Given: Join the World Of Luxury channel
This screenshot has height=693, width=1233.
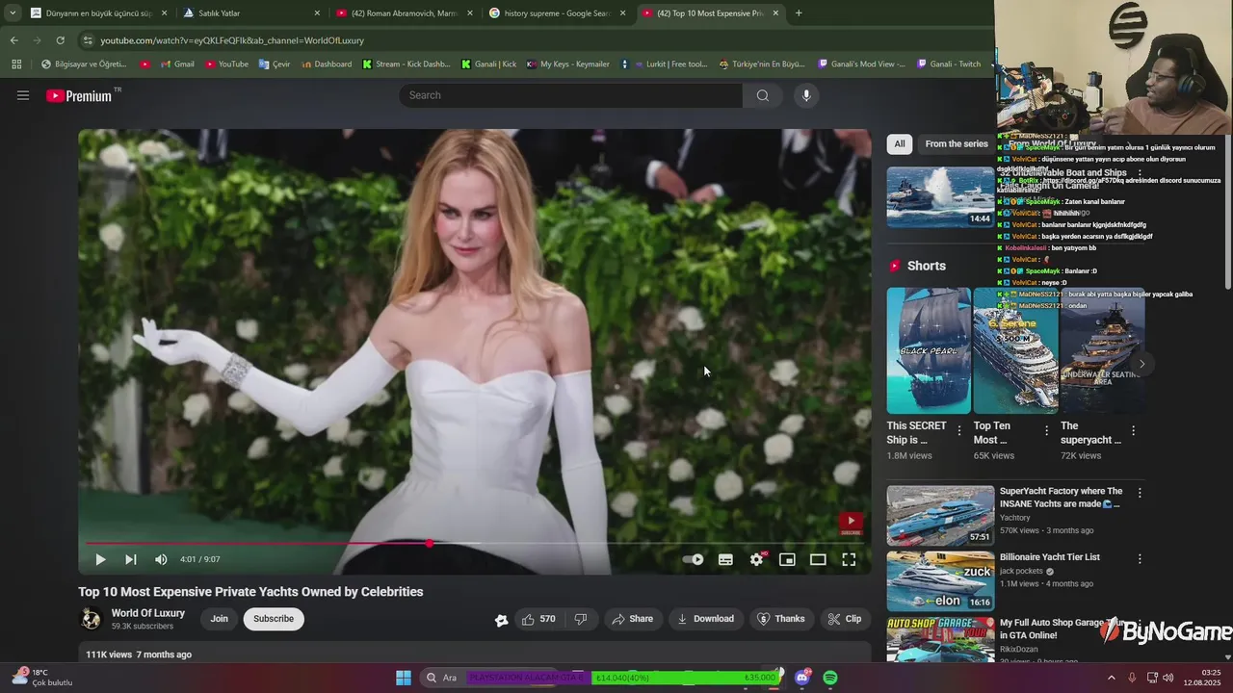Looking at the screenshot, I should click(220, 619).
